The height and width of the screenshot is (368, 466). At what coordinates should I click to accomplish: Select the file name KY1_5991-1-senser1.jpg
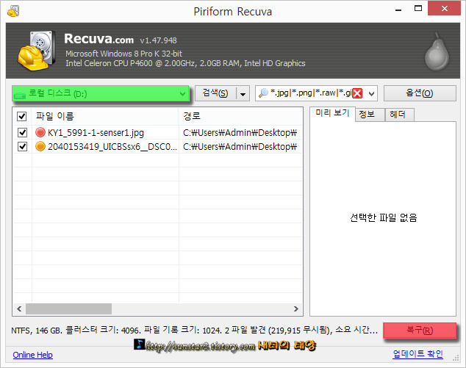[x=96, y=132]
